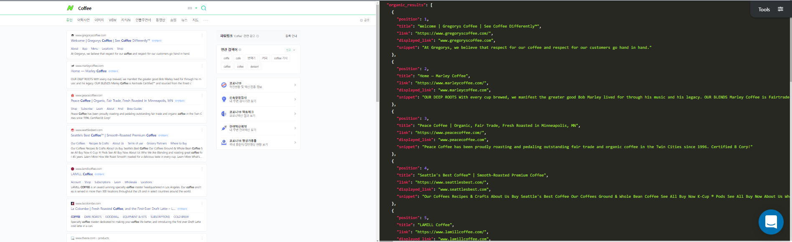The image size is (792, 242).
Task: Click the sliders settings icon beside Tools
Action: (780, 9)
